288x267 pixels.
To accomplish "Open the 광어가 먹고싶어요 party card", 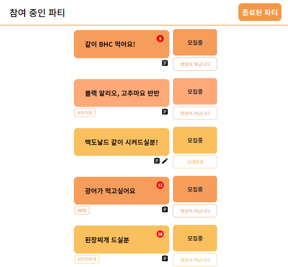I will (x=121, y=191).
